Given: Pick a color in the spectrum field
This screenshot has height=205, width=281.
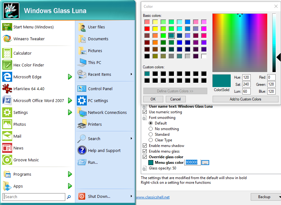Looking at the screenshot, I should [240, 43].
